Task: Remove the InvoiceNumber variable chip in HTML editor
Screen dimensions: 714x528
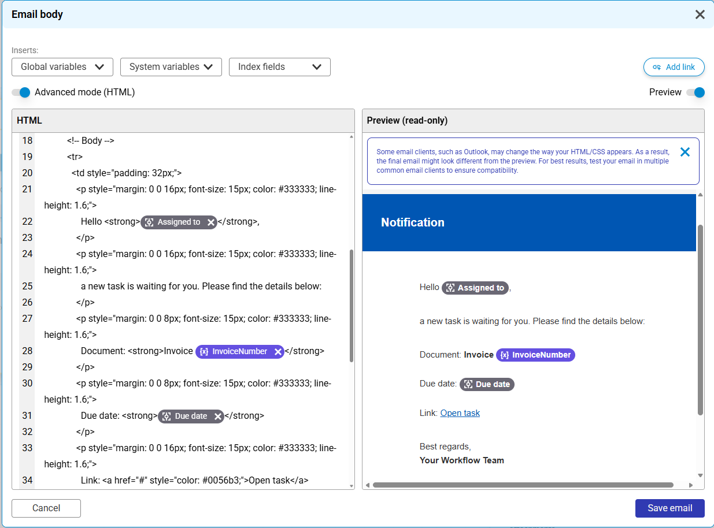Action: point(278,352)
